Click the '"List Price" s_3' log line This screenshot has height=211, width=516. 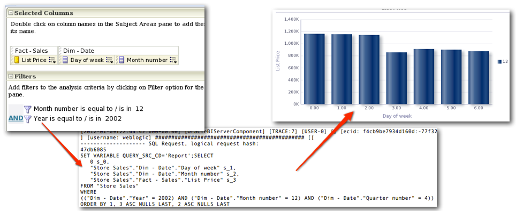(x=164, y=180)
